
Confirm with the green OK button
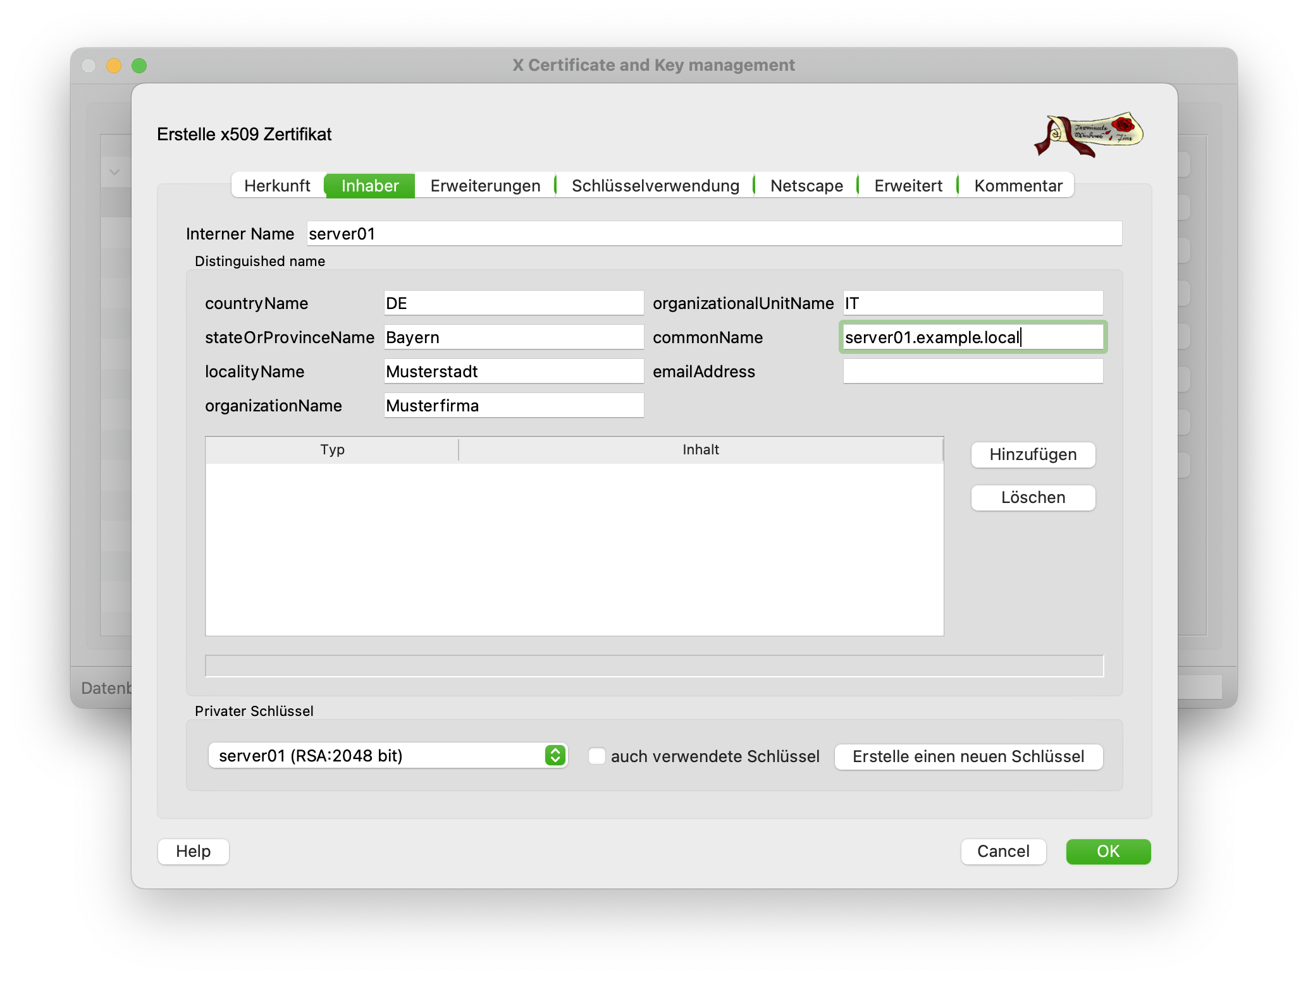pos(1107,851)
